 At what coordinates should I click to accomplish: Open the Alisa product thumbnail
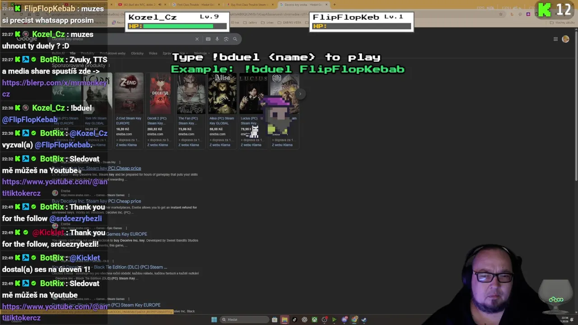point(222,94)
